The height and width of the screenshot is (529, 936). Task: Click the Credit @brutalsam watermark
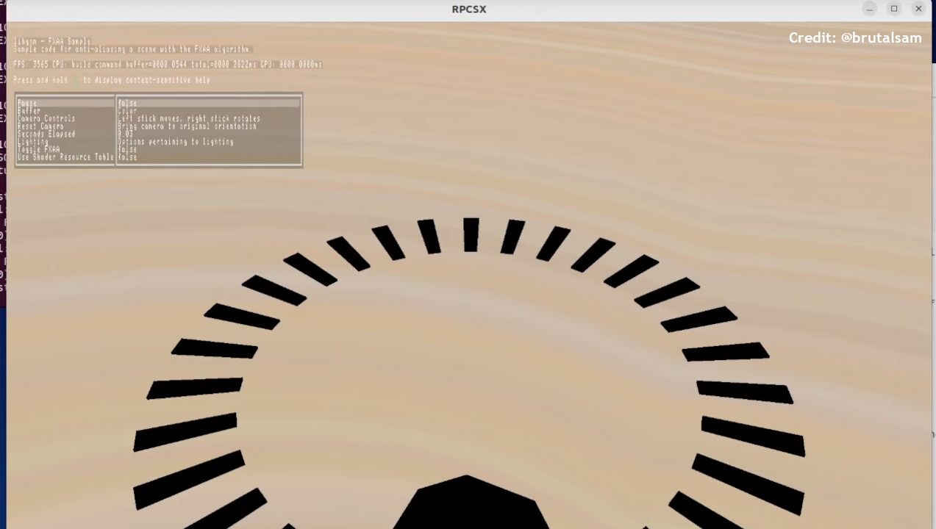point(855,37)
